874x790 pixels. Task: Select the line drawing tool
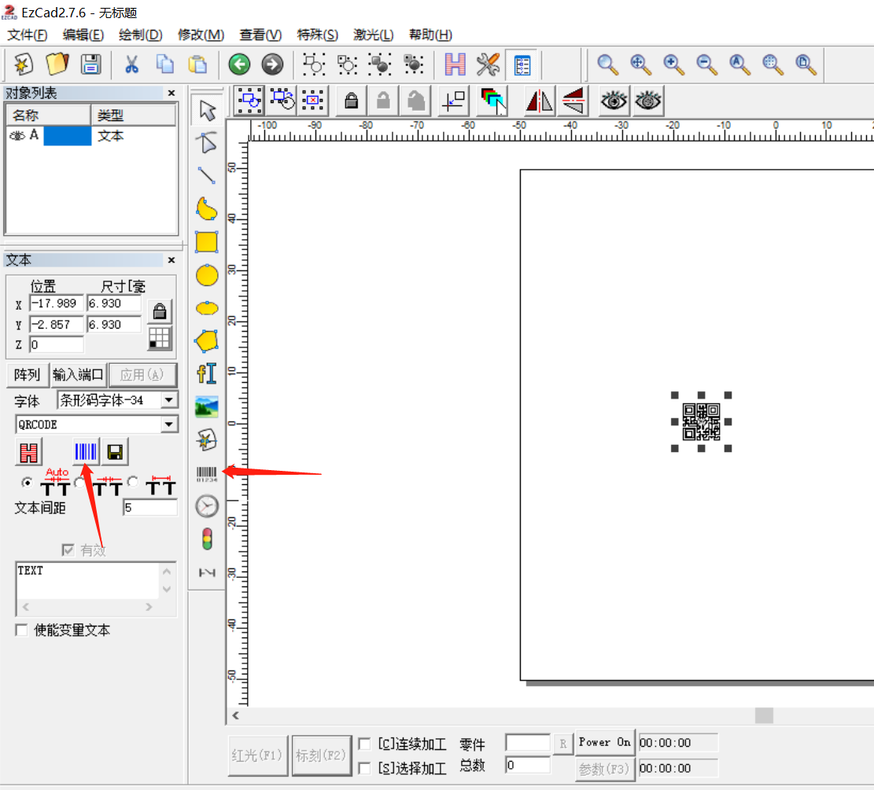[207, 176]
